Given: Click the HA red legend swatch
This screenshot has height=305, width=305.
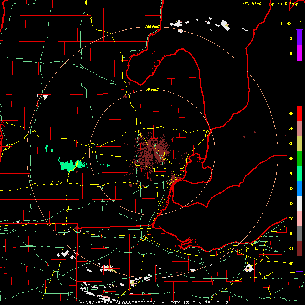Looking at the screenshot, I should point(299,113).
